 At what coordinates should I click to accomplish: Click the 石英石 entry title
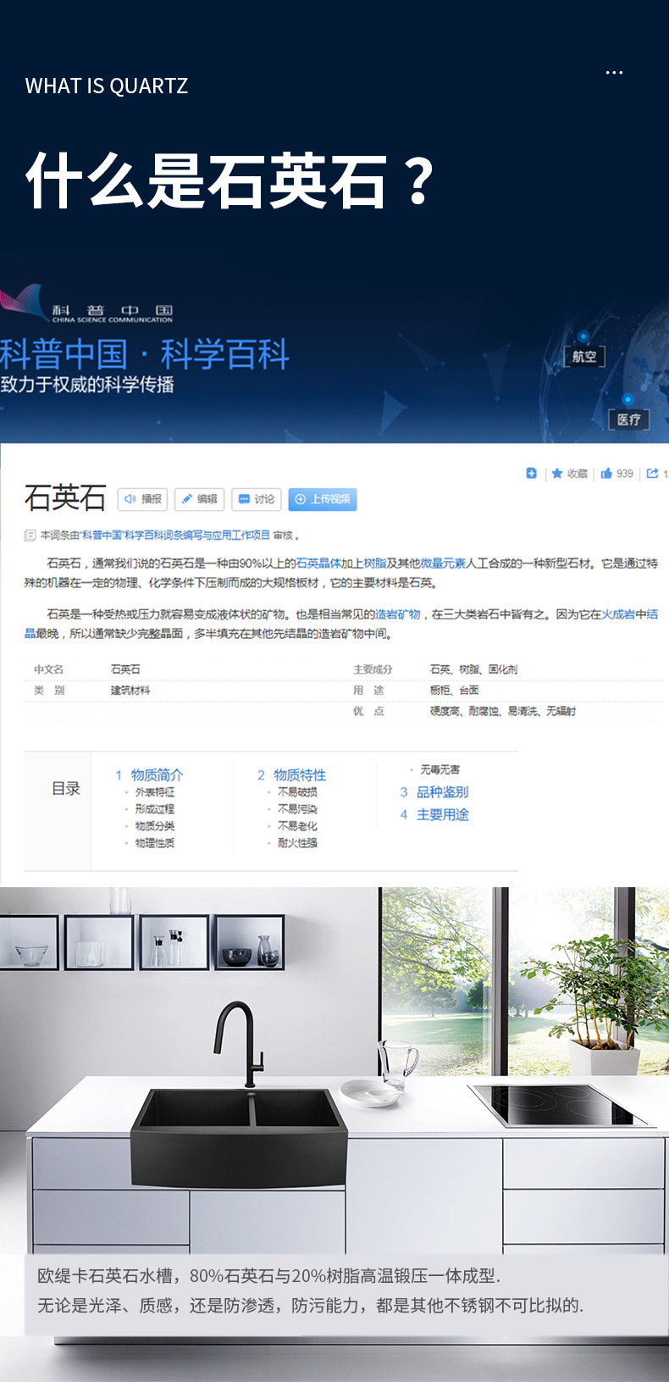coord(65,497)
